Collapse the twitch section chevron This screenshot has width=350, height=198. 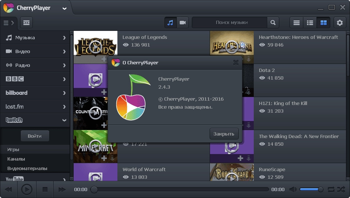click(x=64, y=120)
